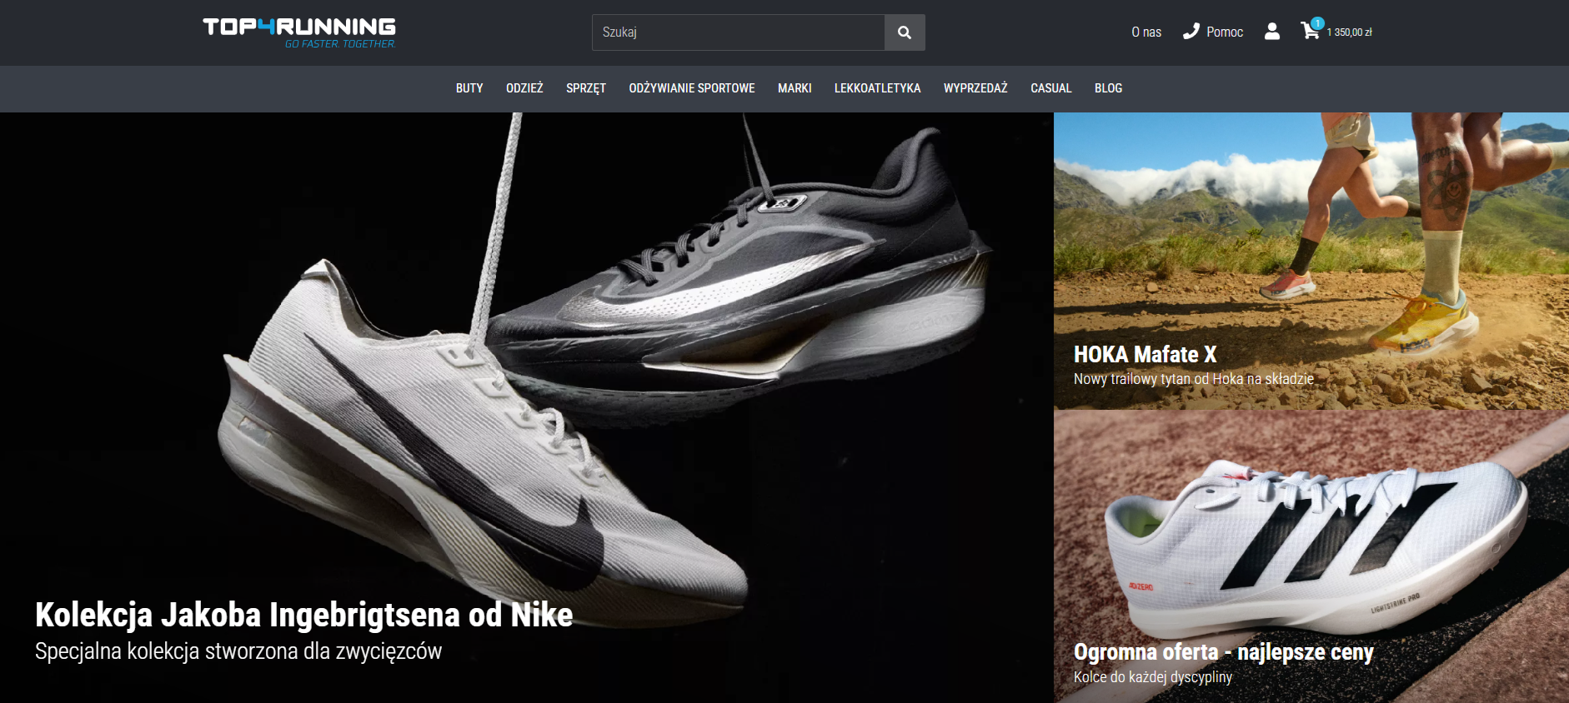Open the Kolekcja Jakoba Ingebrigtsena od Nike headline
This screenshot has height=703, width=1569.
click(303, 615)
